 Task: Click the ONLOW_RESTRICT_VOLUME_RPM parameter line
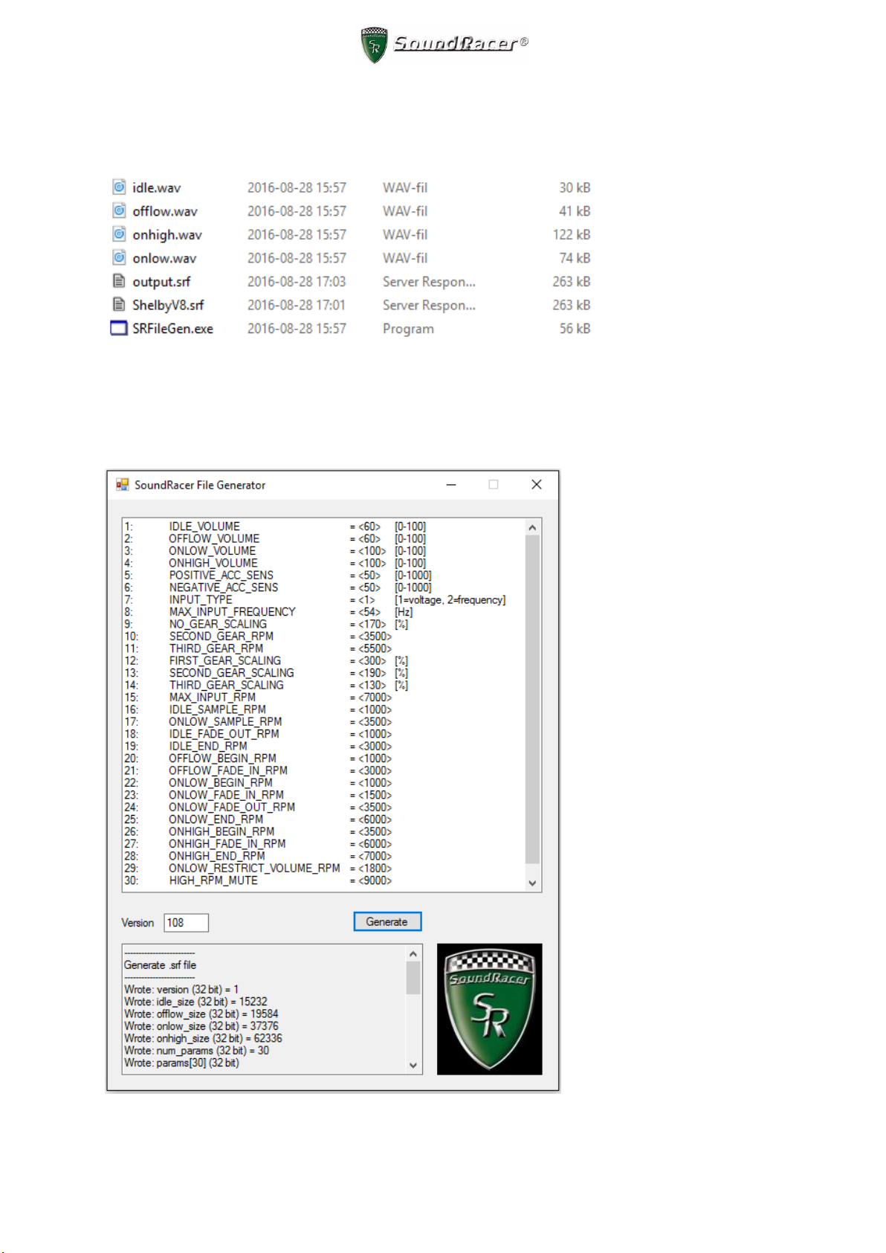[258, 868]
